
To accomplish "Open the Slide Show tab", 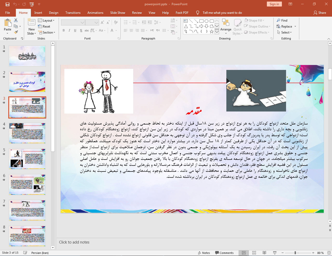I will 118,13.
